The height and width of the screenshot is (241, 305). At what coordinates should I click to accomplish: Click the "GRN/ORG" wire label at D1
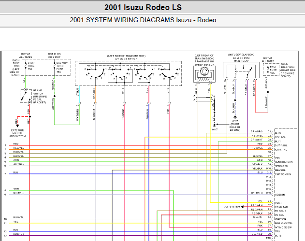(x=257, y=131)
